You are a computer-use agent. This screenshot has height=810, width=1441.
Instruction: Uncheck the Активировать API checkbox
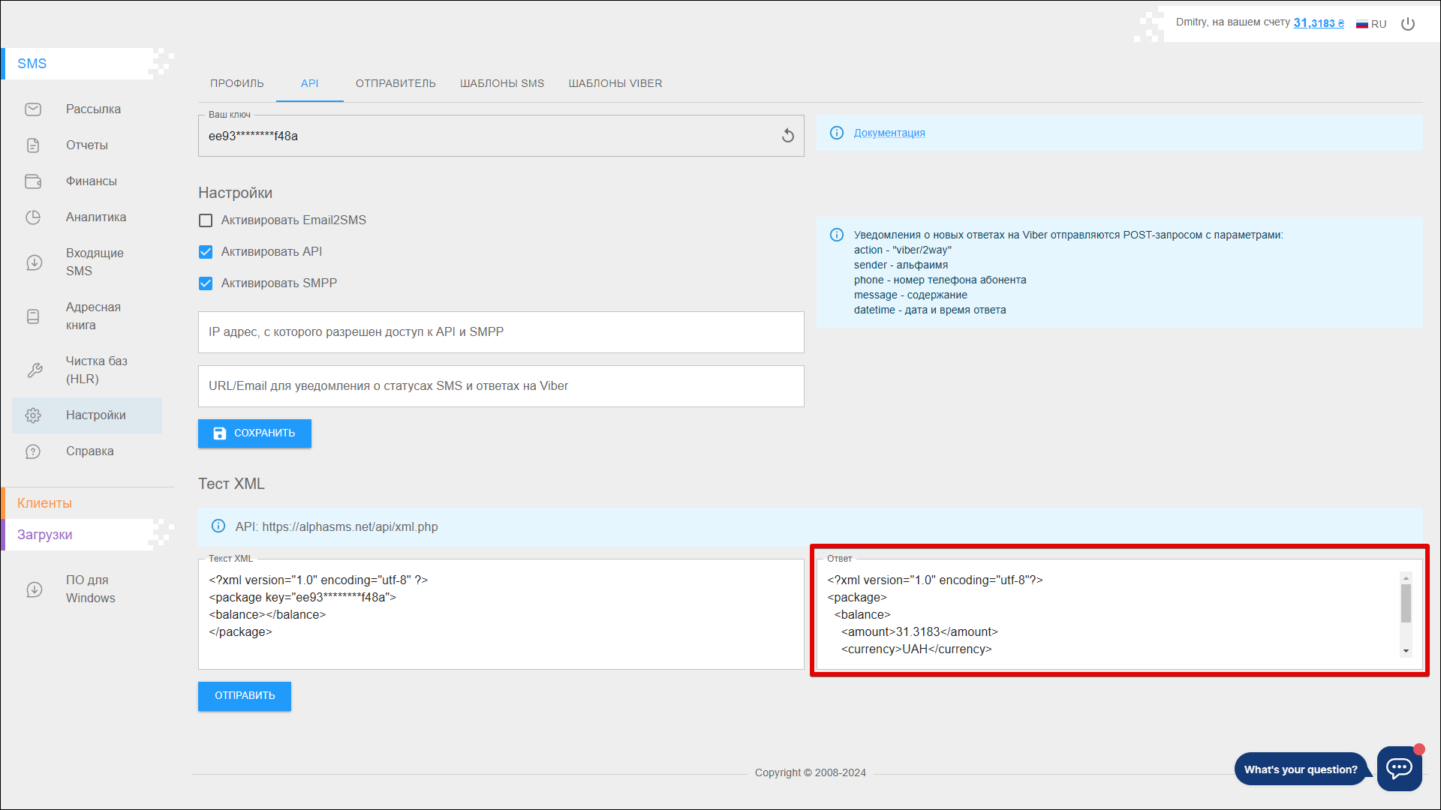pos(206,252)
